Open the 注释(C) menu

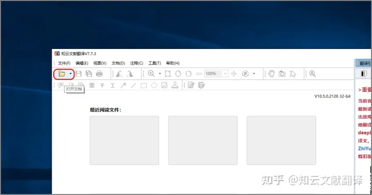tap(136, 63)
